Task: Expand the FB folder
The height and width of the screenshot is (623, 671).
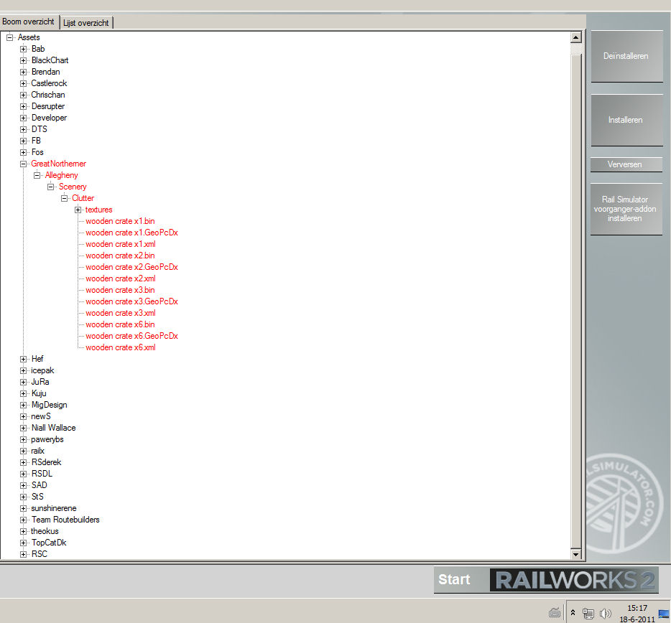Action: coord(23,141)
